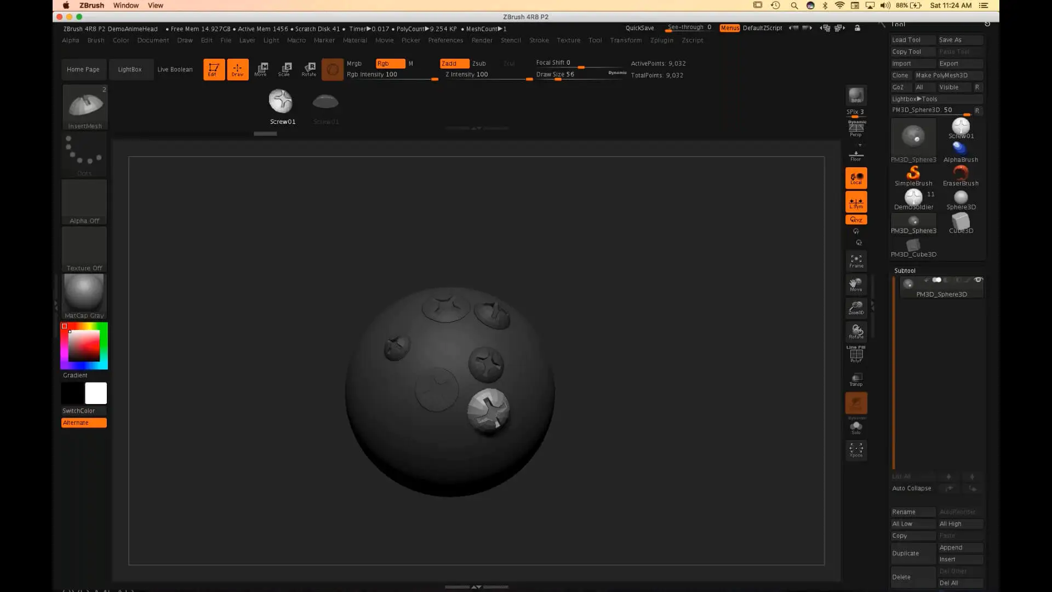Pick a color in the color picker
Screen dimensions: 1052x592
(84, 346)
